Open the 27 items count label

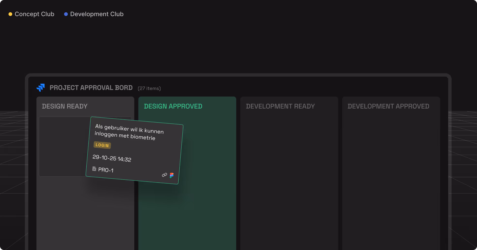pos(149,88)
